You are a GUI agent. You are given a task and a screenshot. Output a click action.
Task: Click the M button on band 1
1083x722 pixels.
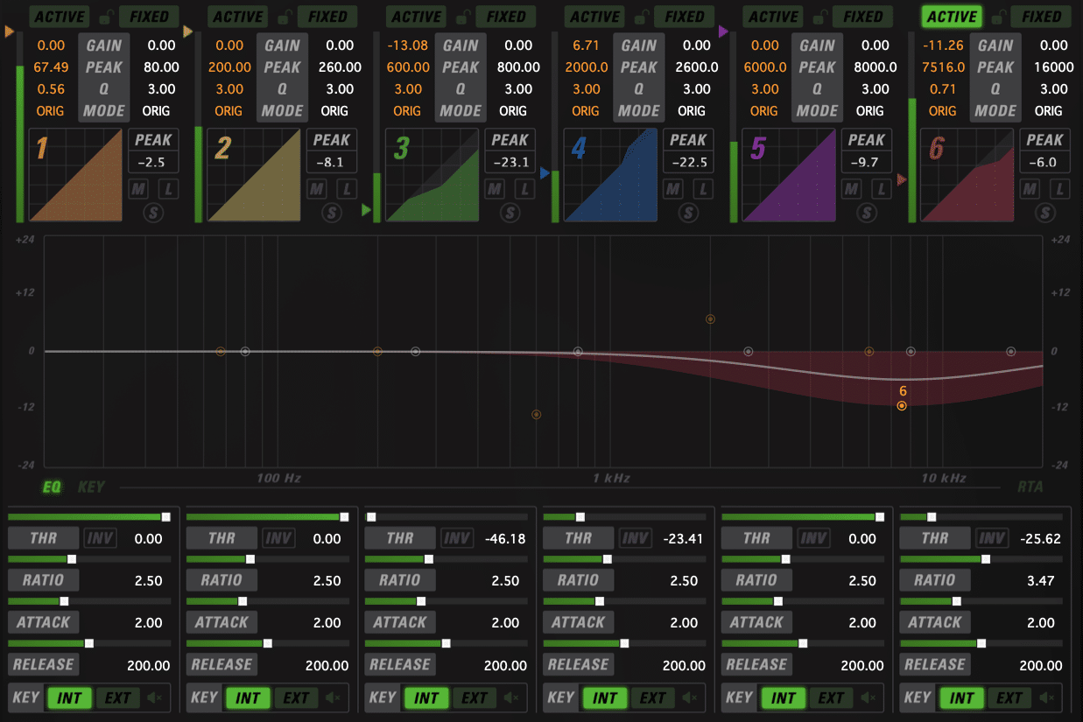point(138,188)
